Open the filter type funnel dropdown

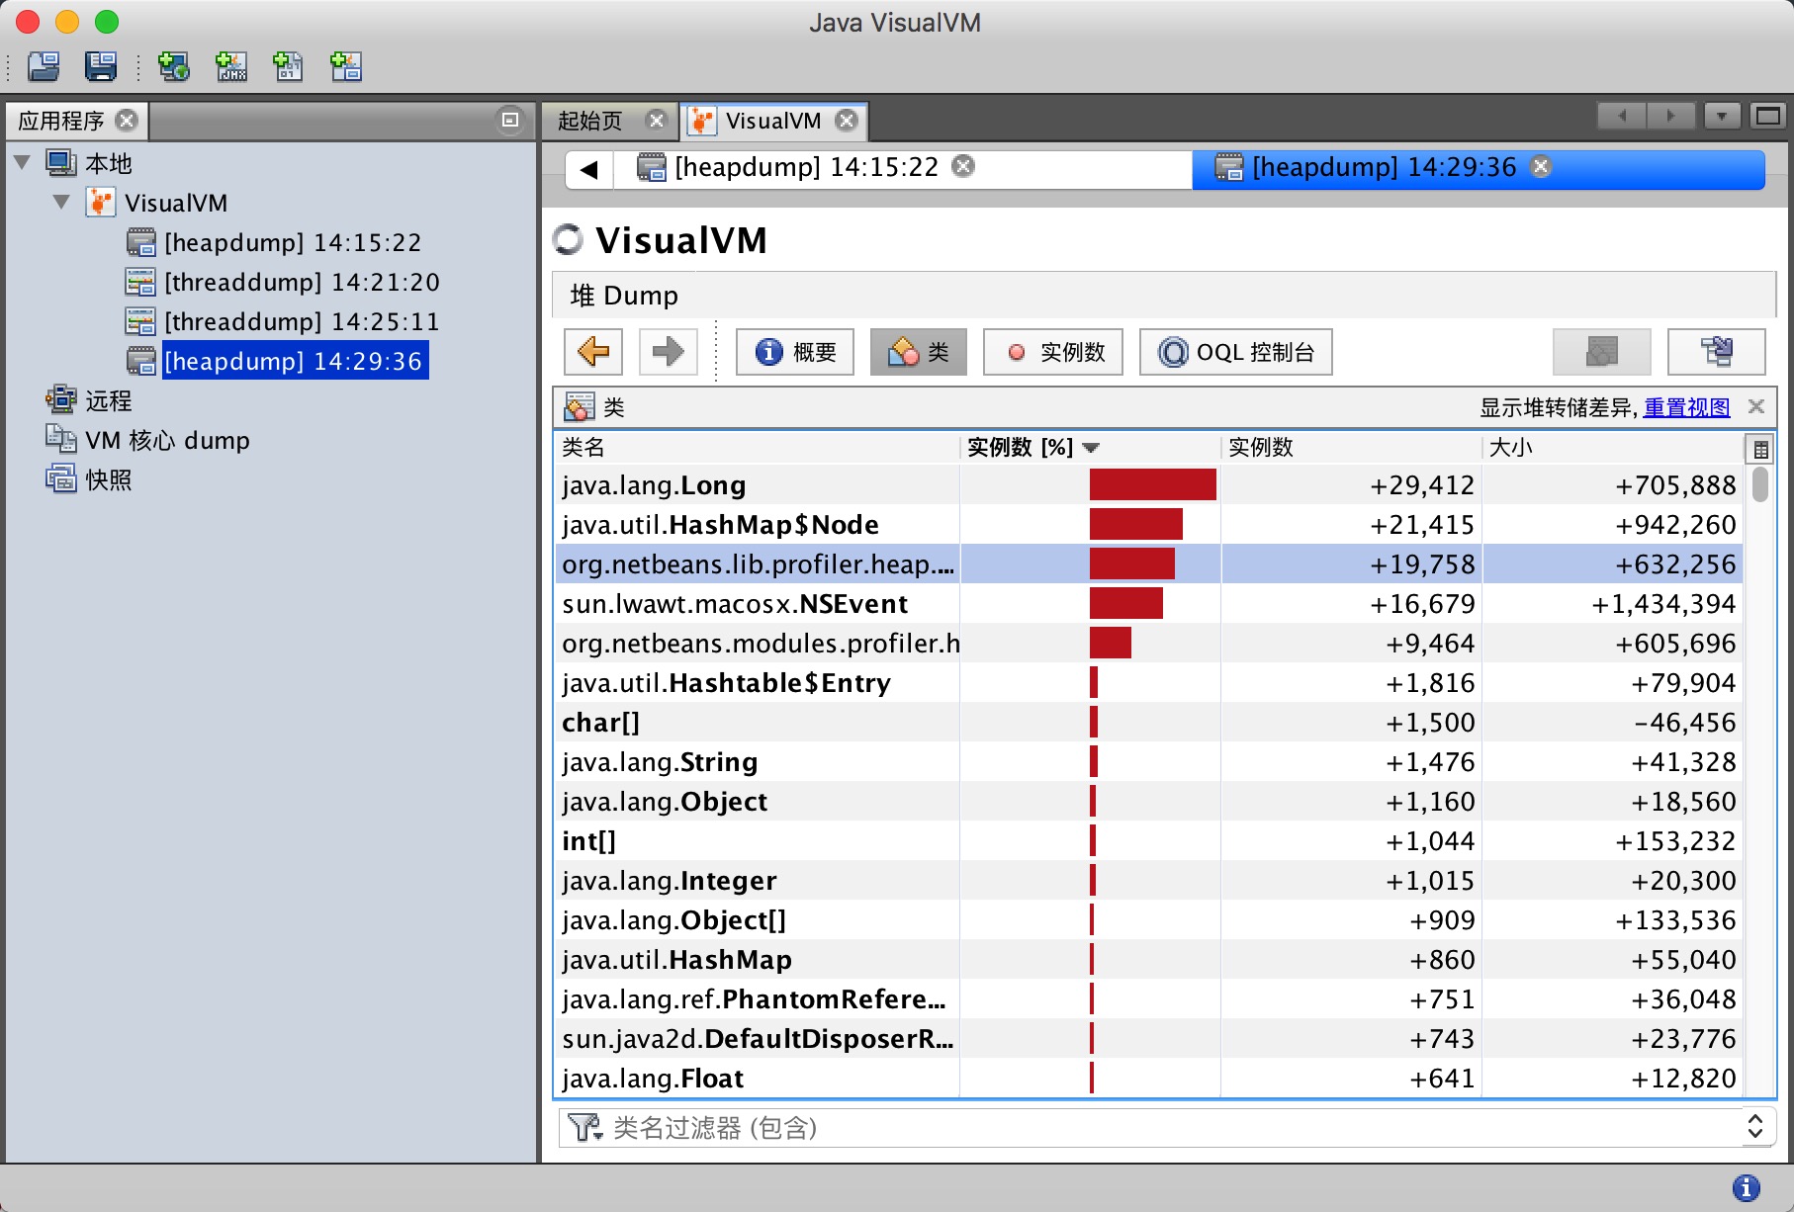(x=585, y=1127)
